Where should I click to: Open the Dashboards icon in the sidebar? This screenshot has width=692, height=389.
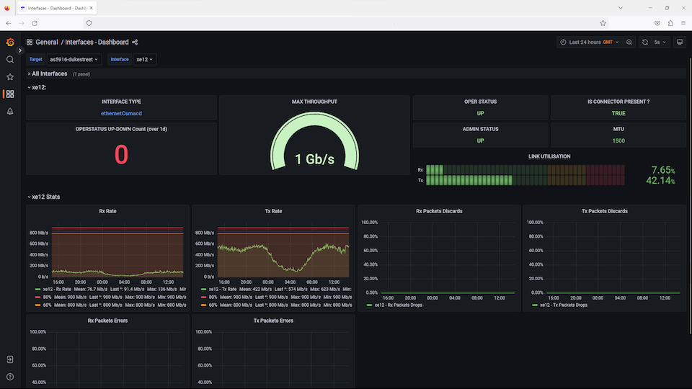click(x=9, y=94)
